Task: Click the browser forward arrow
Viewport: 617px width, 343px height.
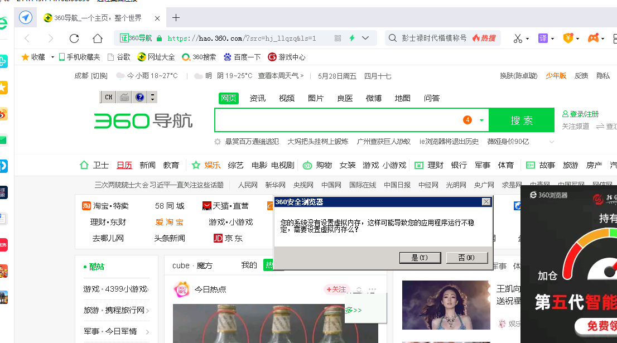Action: [x=50, y=38]
